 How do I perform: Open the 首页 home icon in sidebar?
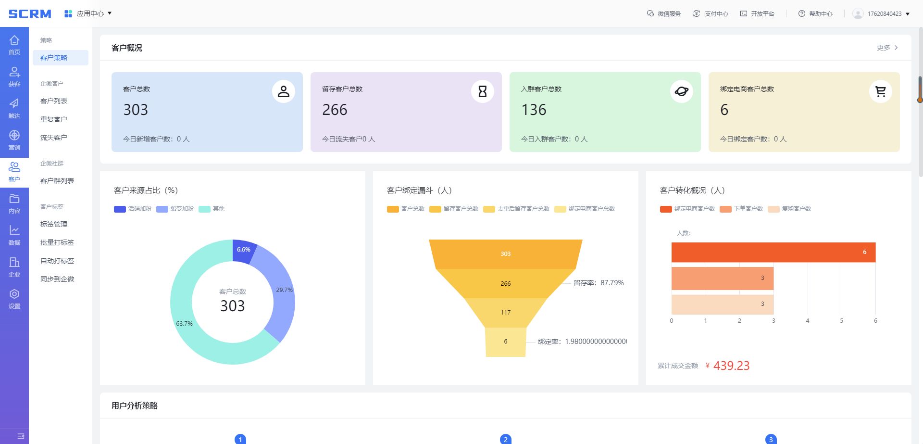tap(14, 45)
